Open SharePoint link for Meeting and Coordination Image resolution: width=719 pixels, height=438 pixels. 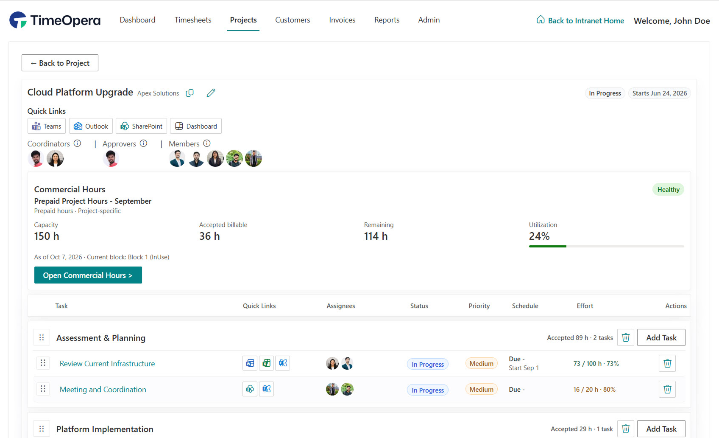[x=250, y=389]
